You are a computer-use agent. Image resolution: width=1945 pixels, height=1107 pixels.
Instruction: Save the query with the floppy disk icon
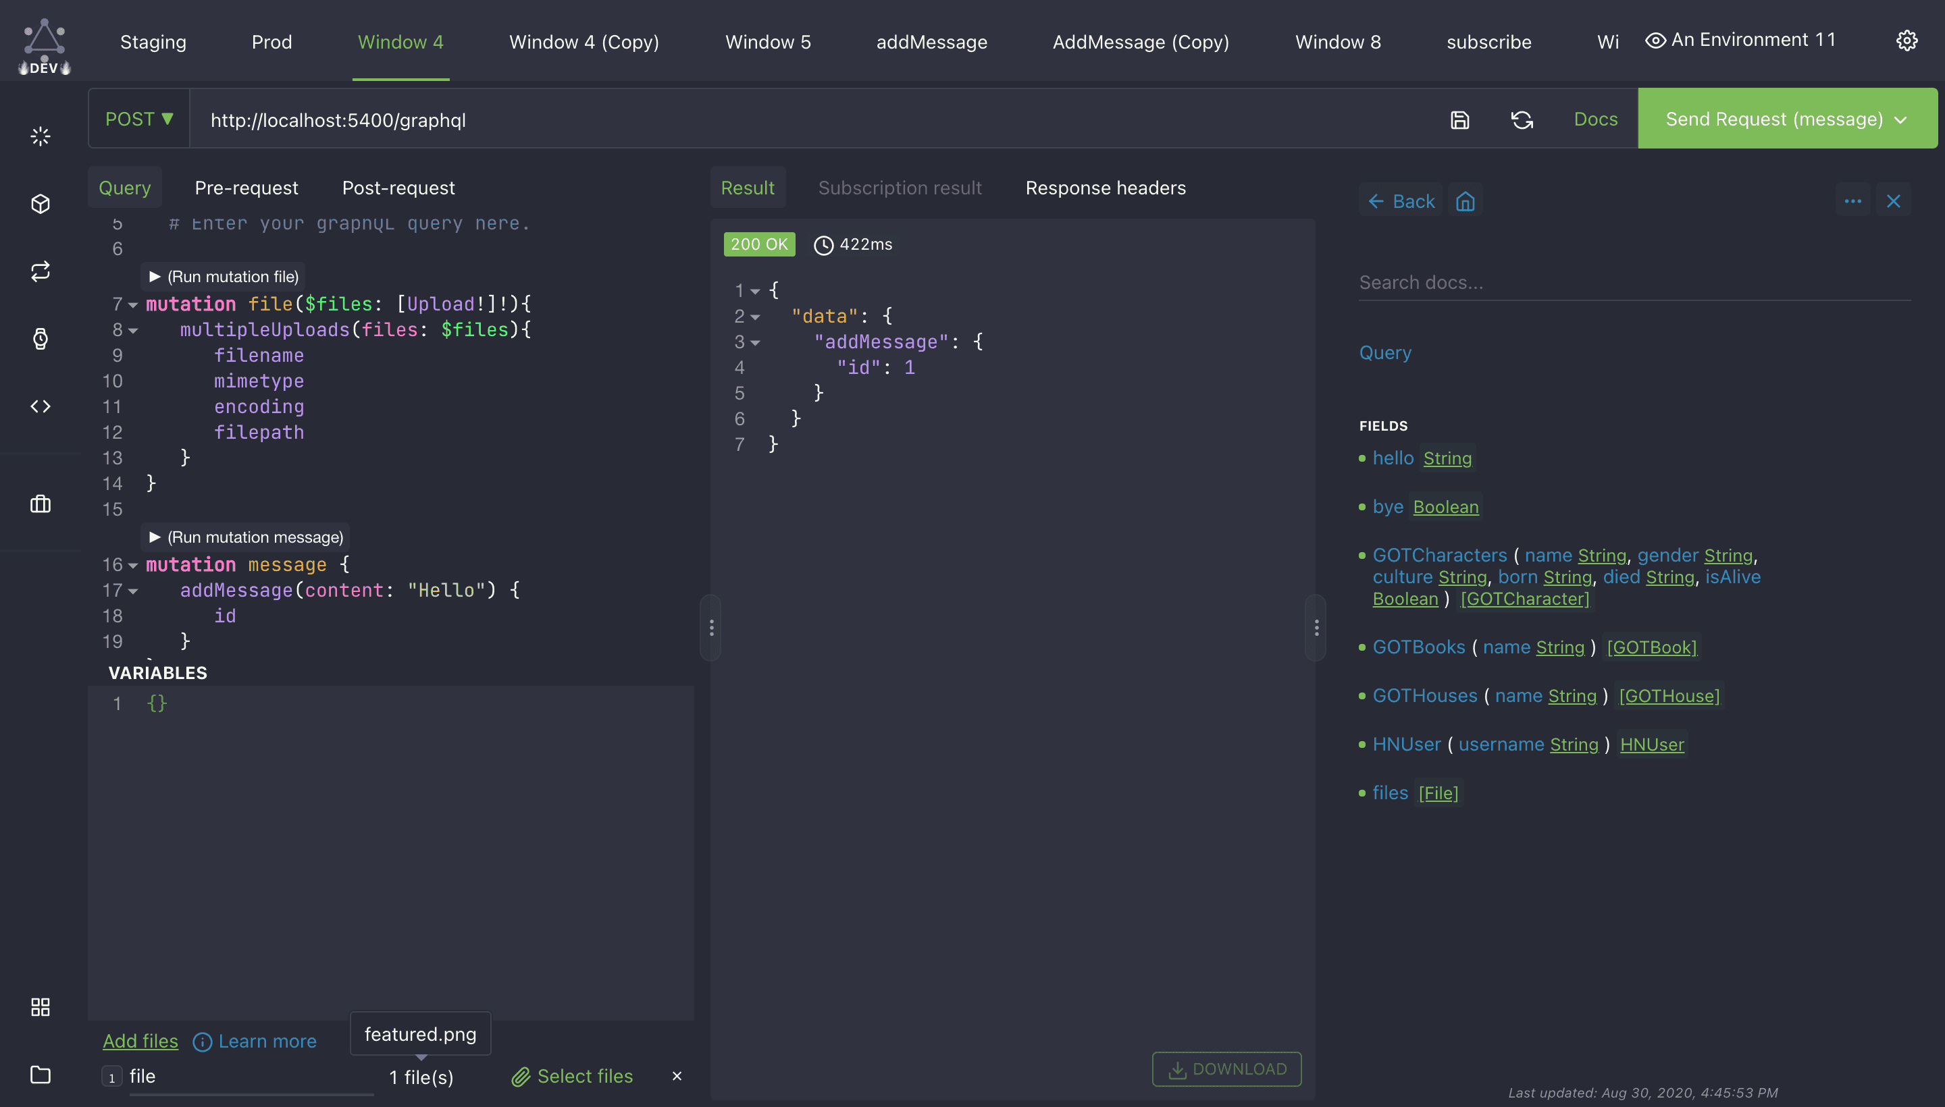(x=1458, y=119)
